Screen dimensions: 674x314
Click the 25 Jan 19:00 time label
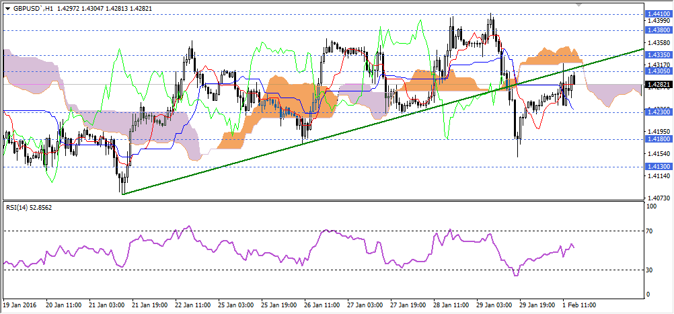(x=278, y=305)
